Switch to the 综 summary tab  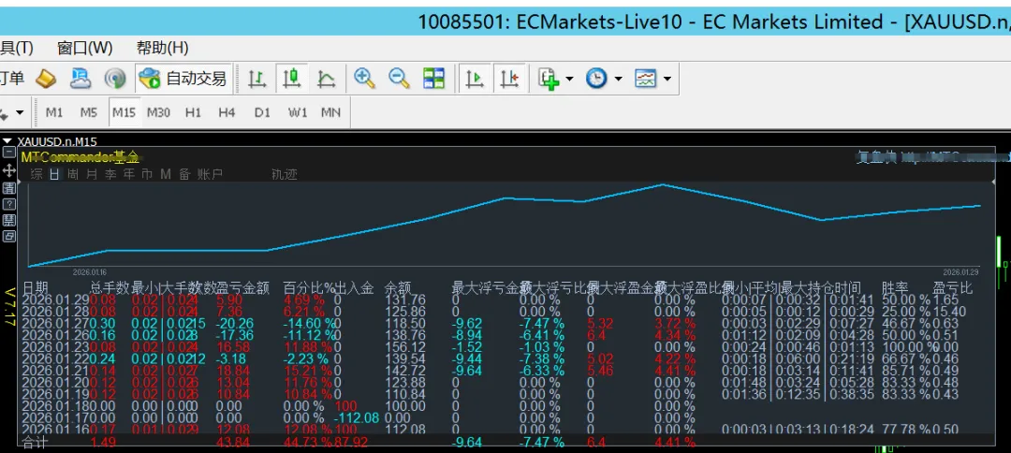[37, 175]
